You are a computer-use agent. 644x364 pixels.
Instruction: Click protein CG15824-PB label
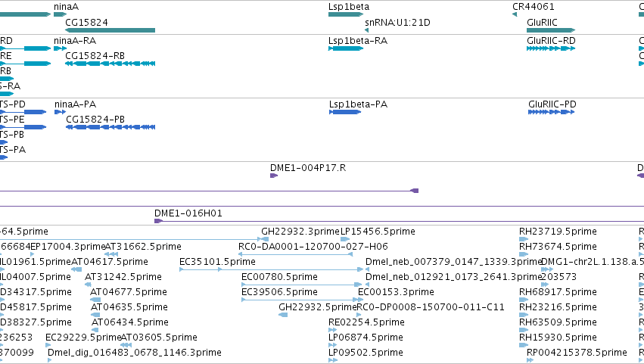(95, 119)
